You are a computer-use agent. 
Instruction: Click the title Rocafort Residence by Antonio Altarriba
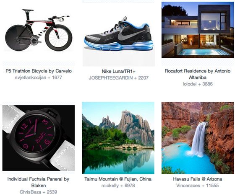coord(198,74)
